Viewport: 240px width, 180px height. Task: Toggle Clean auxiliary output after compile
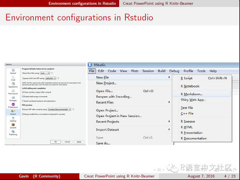(x=23, y=92)
